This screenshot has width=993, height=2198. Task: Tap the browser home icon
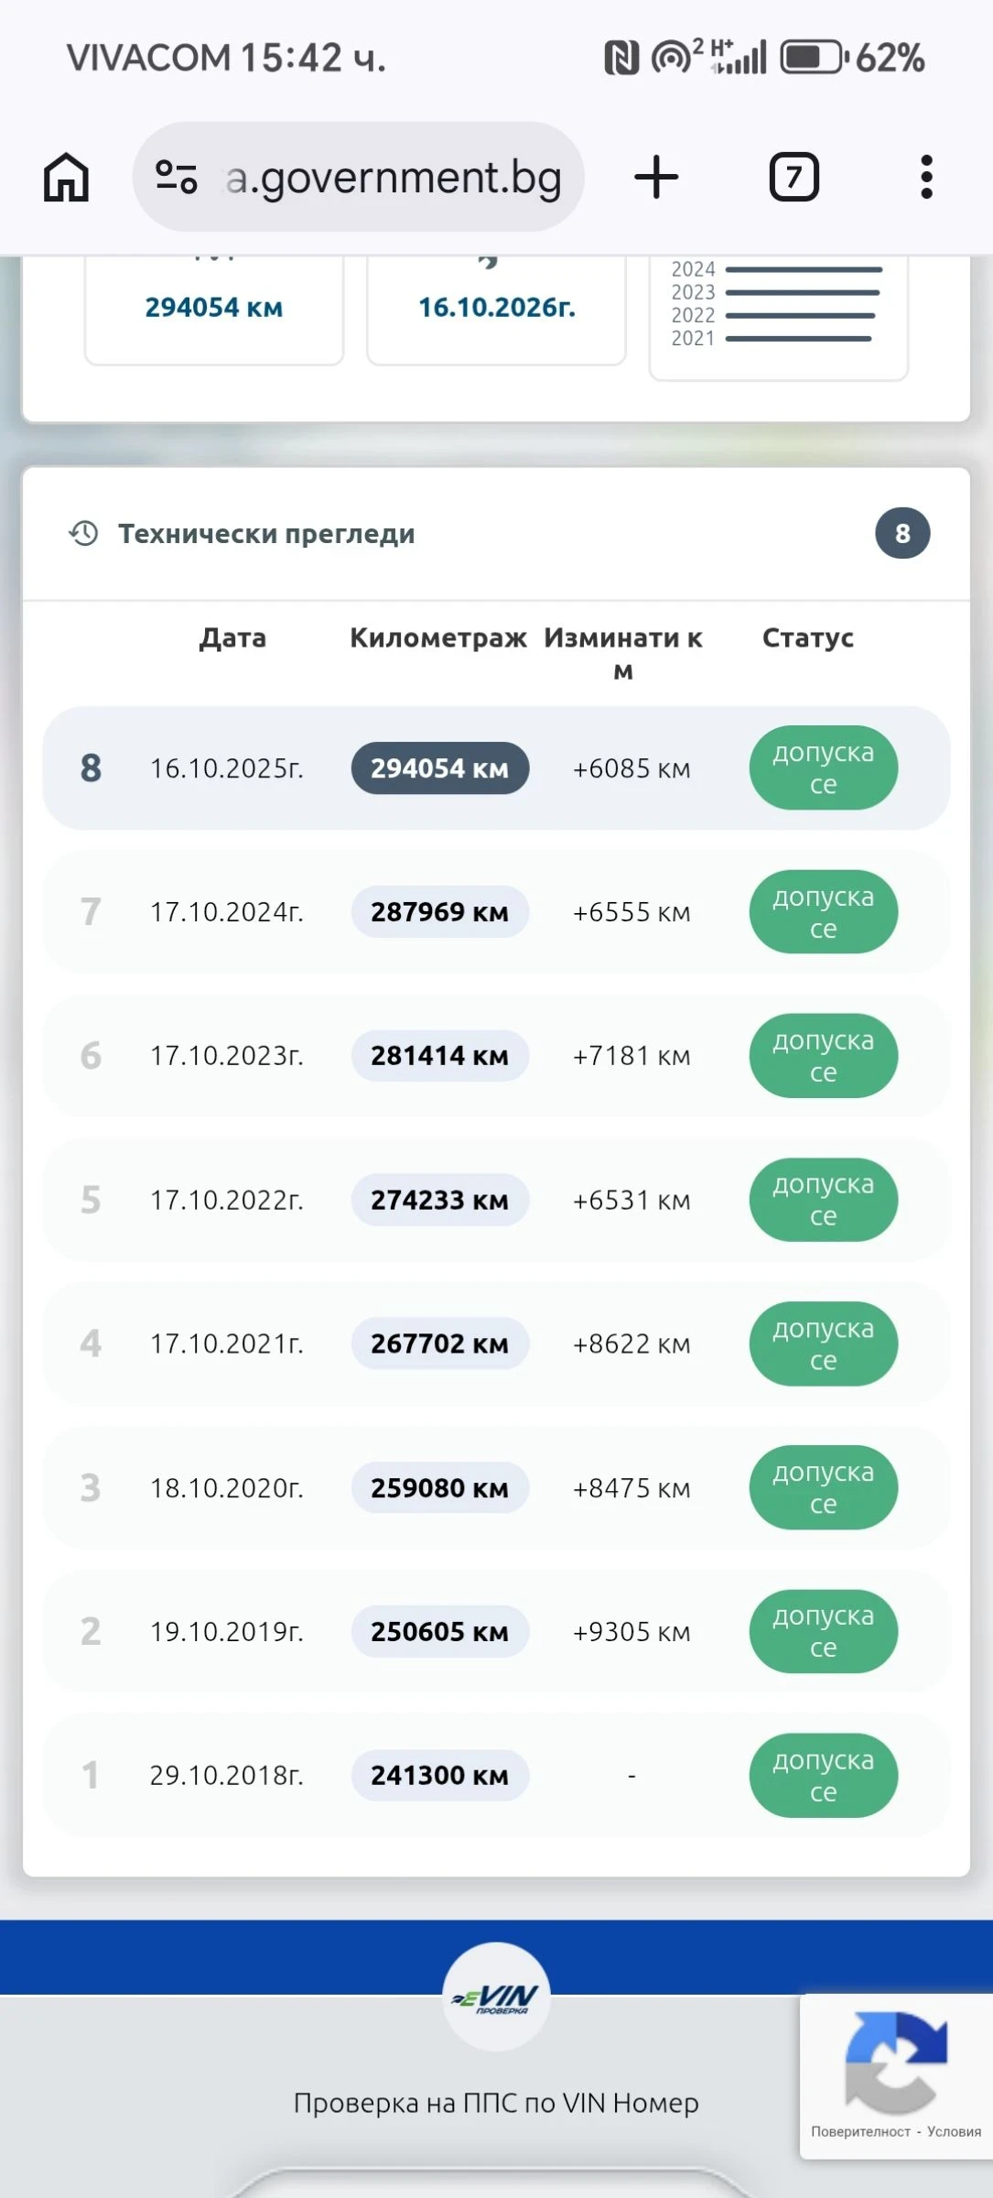coord(67,177)
